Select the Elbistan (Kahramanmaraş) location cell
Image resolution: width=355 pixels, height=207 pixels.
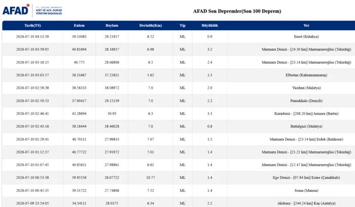coord(306,75)
